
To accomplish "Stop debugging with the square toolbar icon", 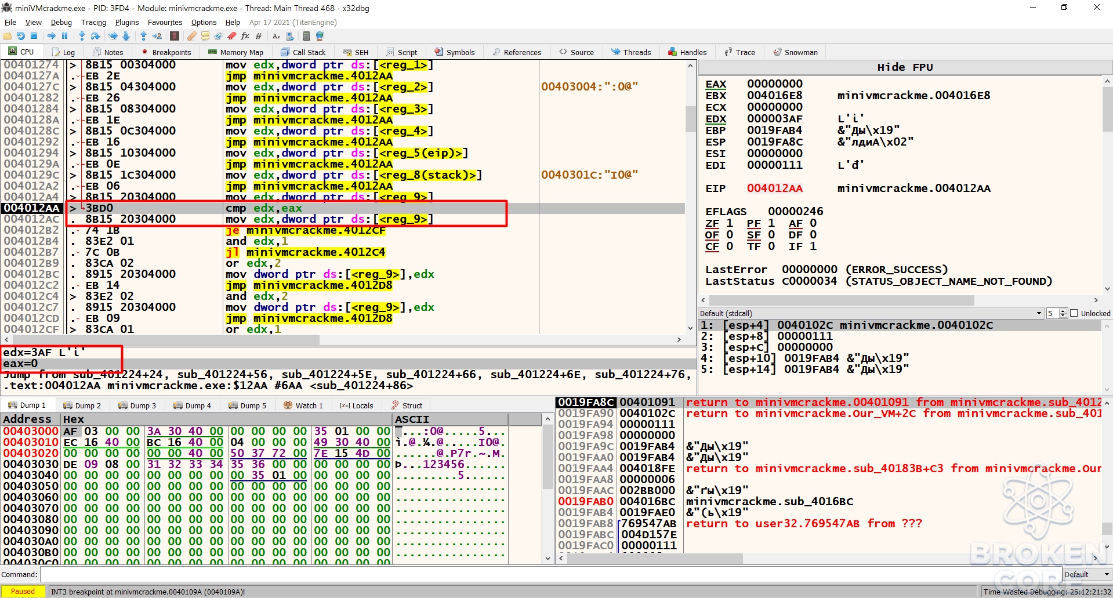I will (x=34, y=36).
